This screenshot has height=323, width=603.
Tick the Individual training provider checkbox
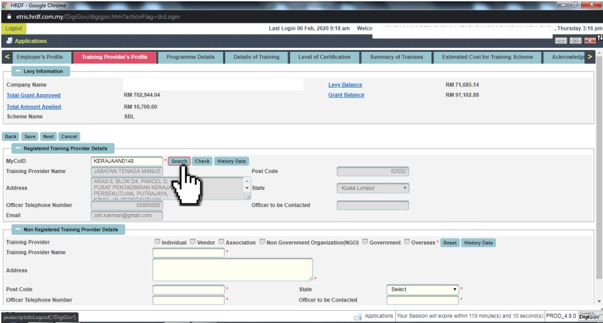click(156, 242)
